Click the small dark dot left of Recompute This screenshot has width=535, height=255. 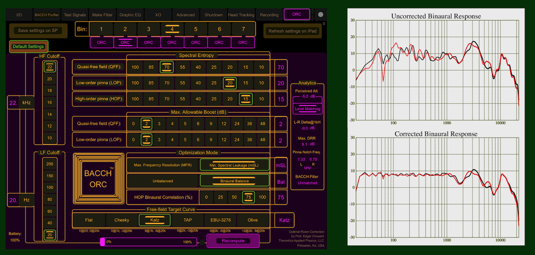[x=202, y=242]
